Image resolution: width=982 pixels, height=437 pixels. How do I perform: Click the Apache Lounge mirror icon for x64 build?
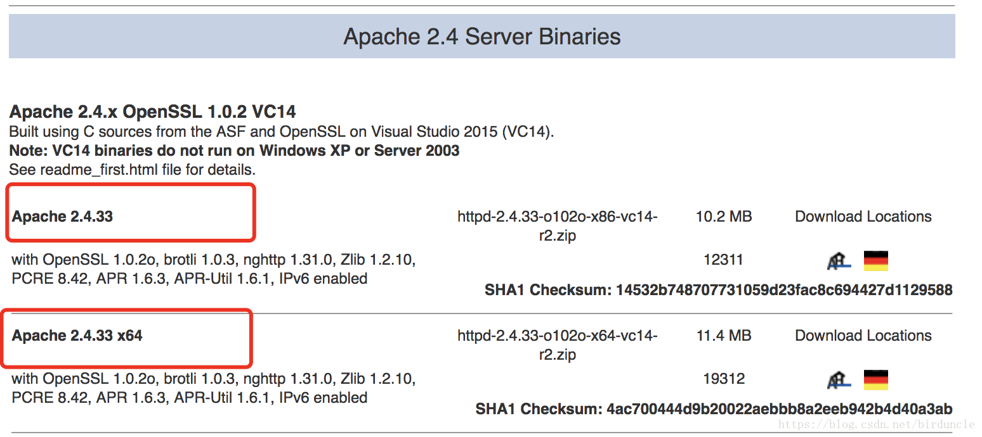839,379
